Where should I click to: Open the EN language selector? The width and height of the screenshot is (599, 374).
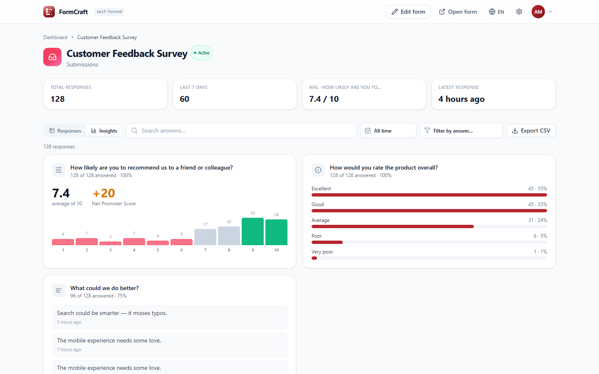(497, 12)
